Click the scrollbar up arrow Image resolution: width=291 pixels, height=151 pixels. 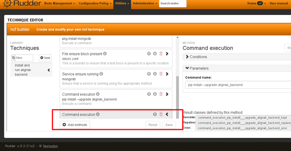pyautogui.click(x=178, y=37)
